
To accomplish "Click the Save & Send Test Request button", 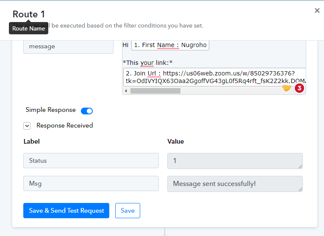I will [x=66, y=211].
